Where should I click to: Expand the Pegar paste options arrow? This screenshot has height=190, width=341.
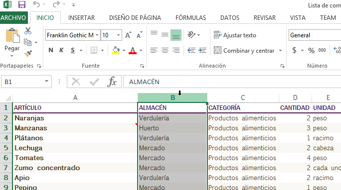(12, 56)
